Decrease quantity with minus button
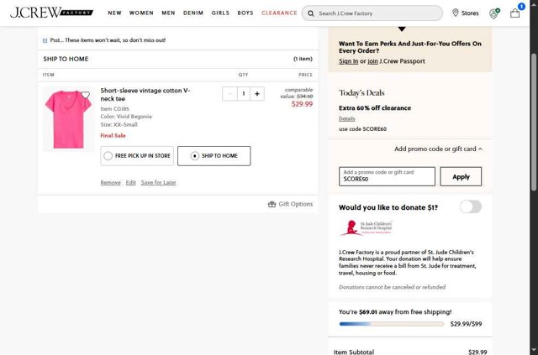 point(229,93)
